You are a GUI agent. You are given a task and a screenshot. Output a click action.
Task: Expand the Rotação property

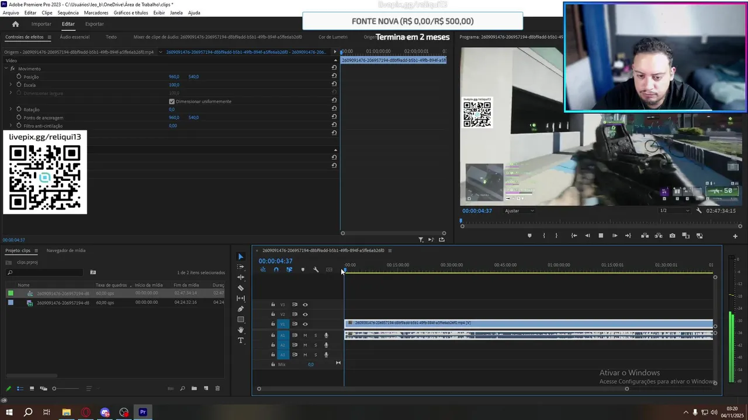pyautogui.click(x=11, y=109)
